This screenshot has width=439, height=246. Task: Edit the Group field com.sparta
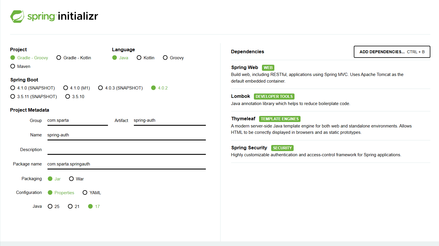coord(77,121)
